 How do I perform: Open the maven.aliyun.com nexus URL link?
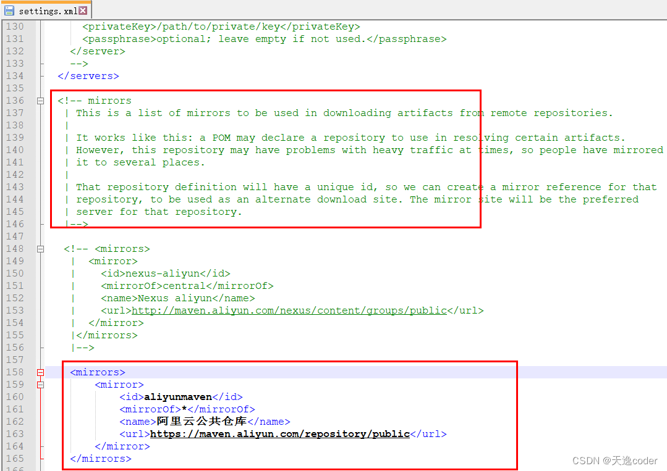pos(289,311)
